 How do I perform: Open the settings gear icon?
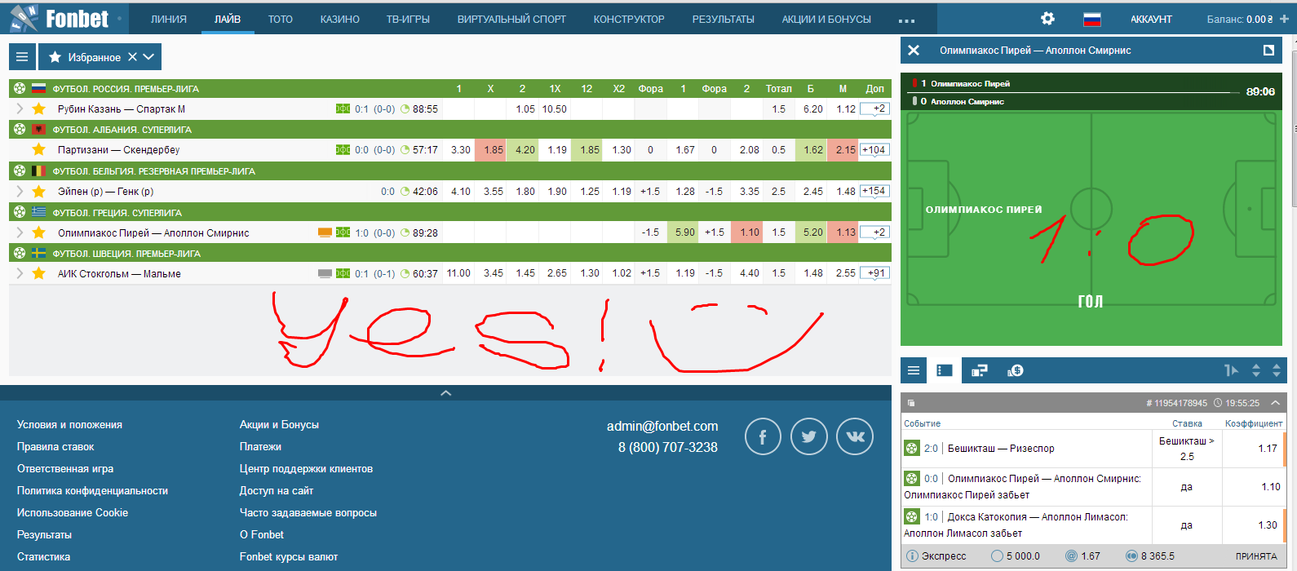click(x=1047, y=19)
